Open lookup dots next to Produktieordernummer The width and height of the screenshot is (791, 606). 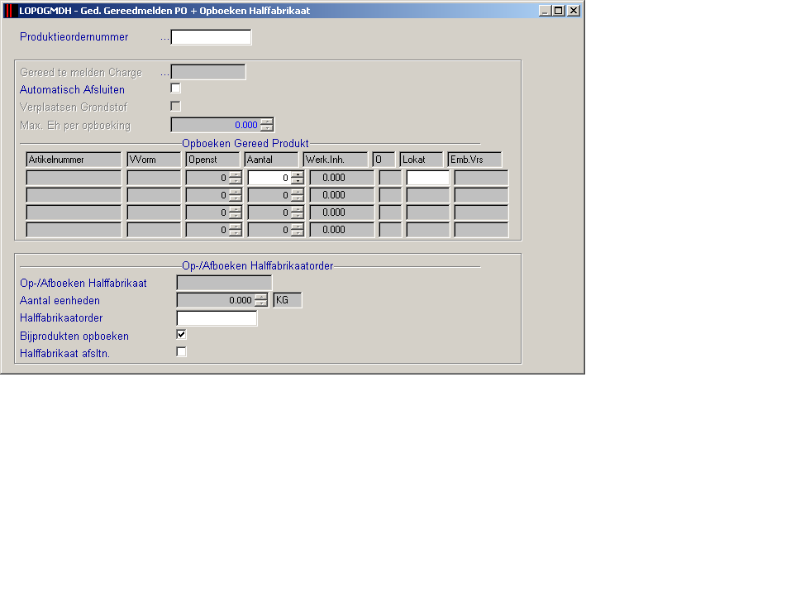click(x=165, y=38)
